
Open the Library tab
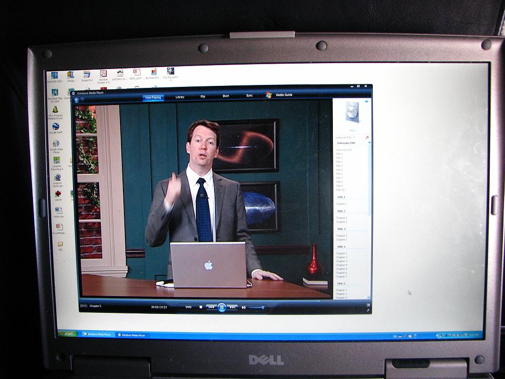coord(180,97)
